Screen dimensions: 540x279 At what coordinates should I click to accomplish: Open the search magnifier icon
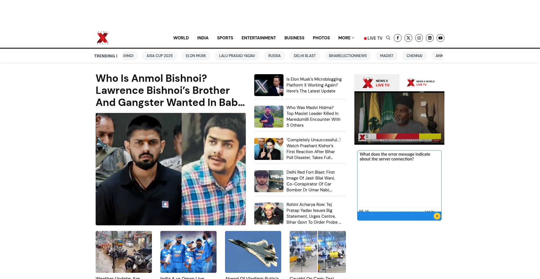coord(388,38)
